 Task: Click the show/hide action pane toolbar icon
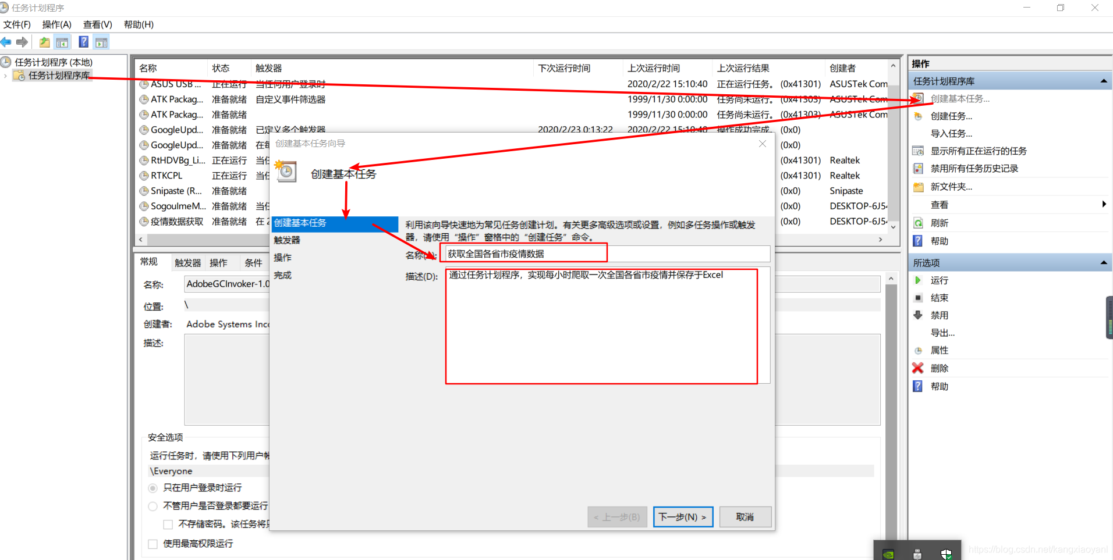101,42
